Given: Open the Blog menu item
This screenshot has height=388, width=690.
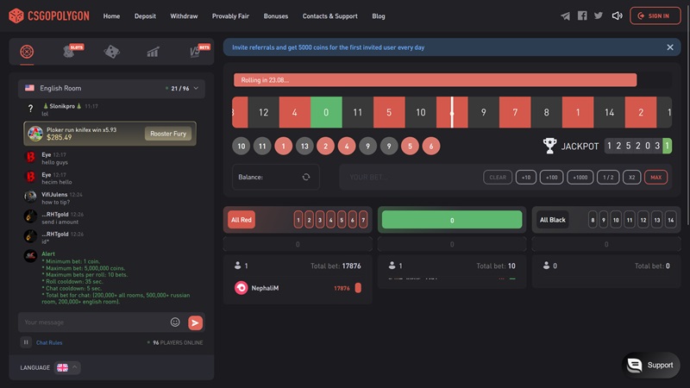Looking at the screenshot, I should [379, 16].
